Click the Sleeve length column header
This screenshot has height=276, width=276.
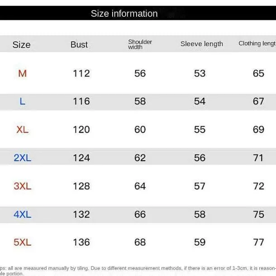point(202,44)
